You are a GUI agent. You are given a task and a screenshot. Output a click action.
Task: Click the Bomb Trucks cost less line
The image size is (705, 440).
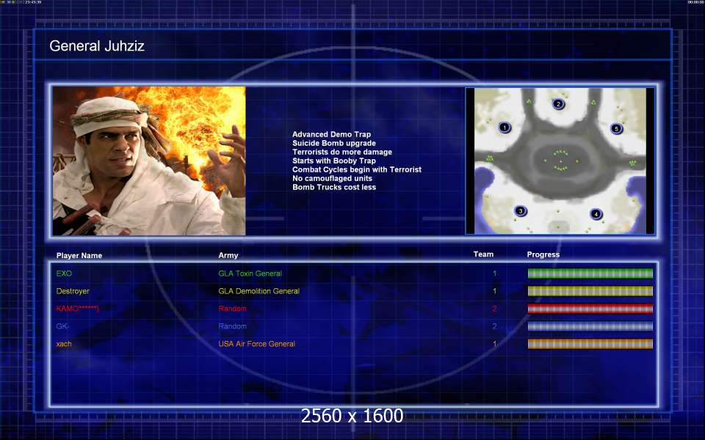334,187
